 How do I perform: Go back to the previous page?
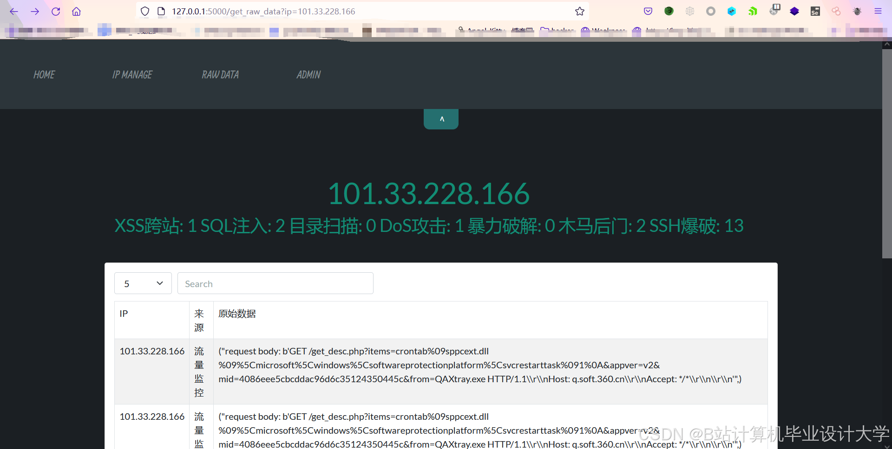pyautogui.click(x=14, y=11)
